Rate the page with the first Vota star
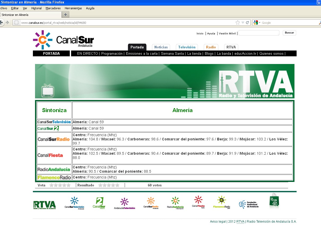The width and height of the screenshot is (321, 229). pos(52,185)
